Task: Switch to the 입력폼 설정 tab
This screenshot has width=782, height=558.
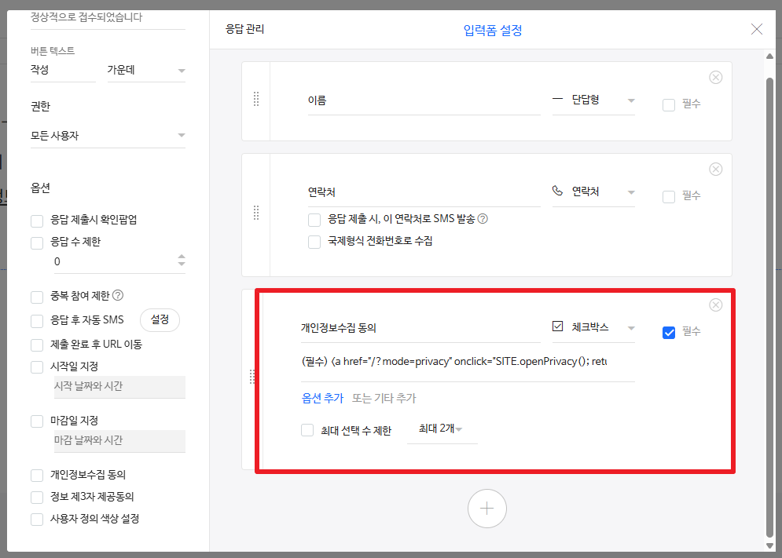Action: click(x=493, y=30)
